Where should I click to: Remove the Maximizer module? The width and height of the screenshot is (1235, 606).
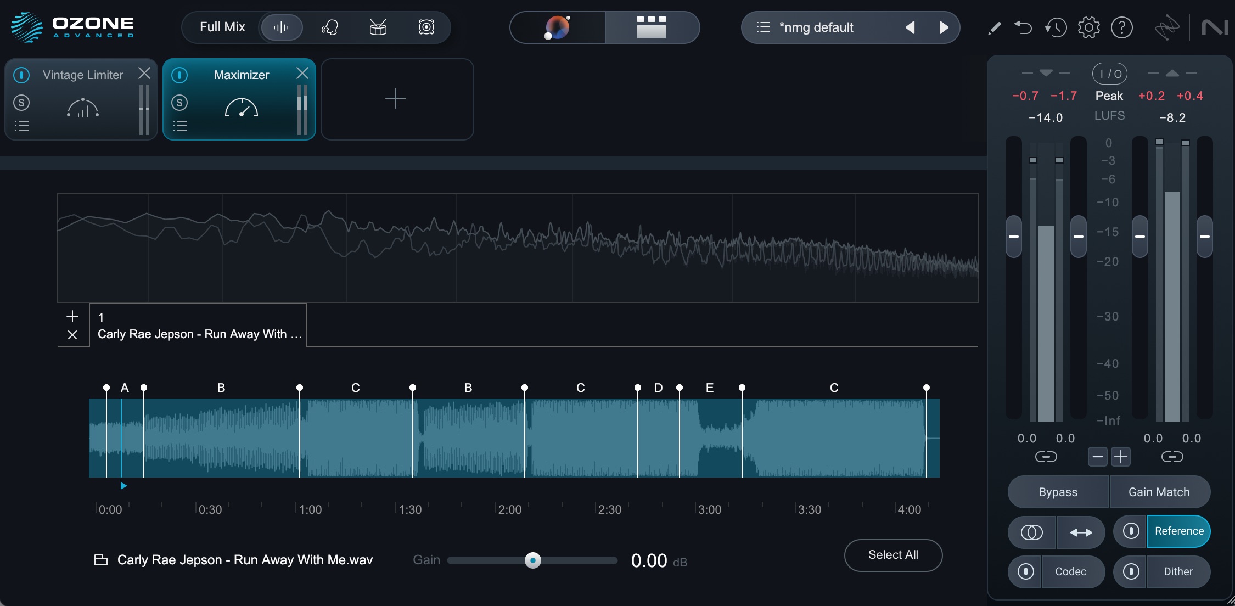(302, 73)
